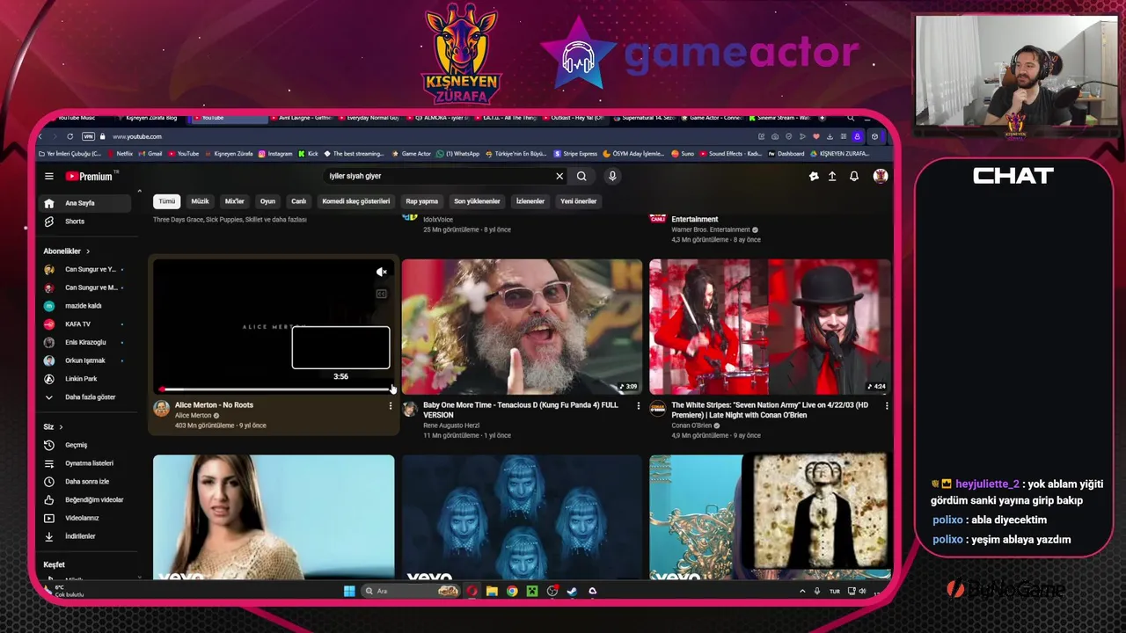
Task: Open Daha sonra izle list
Action: pos(86,482)
